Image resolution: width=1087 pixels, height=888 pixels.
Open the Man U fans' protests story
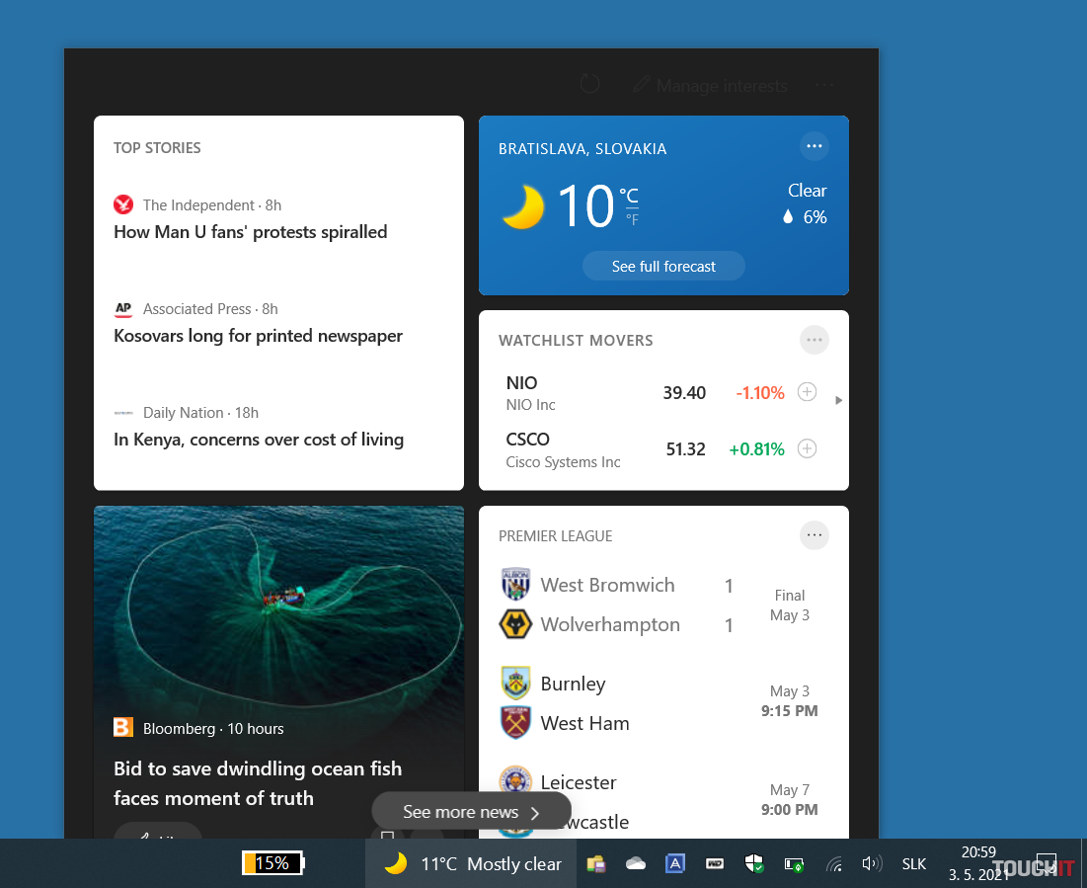click(251, 232)
